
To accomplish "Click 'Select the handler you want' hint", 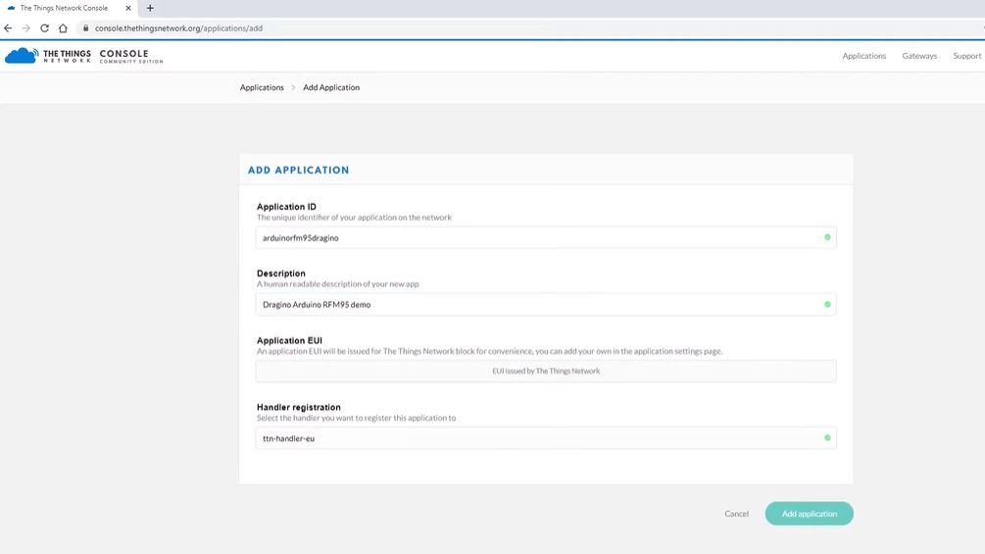I will (356, 418).
